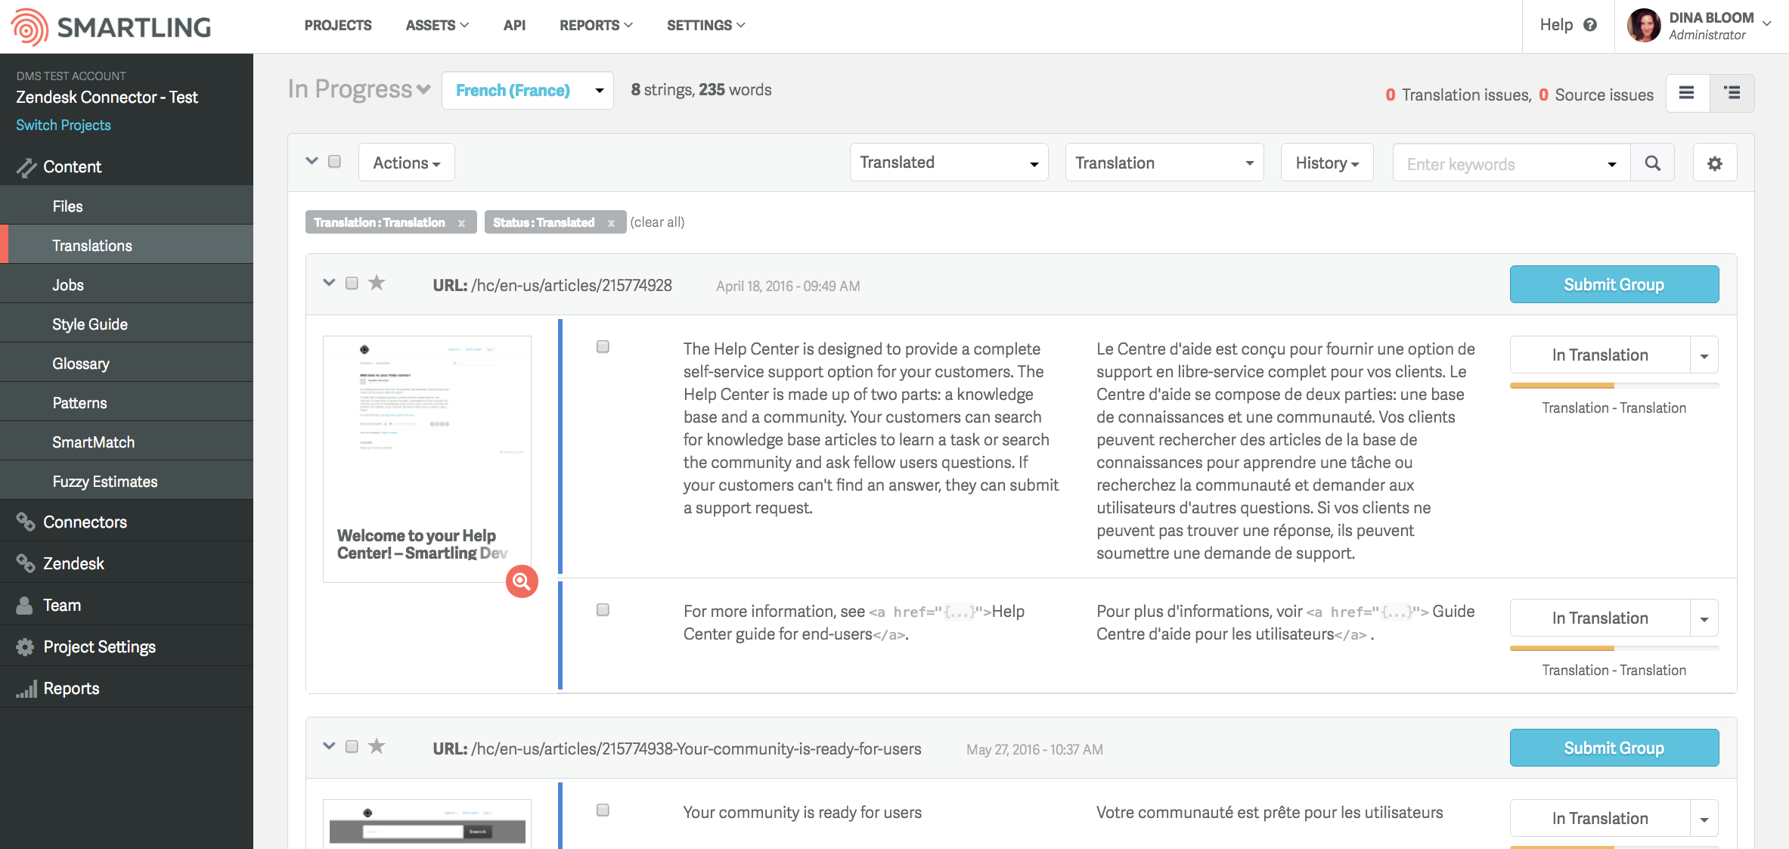Open Glossary in the sidebar
The height and width of the screenshot is (849, 1789).
pos(127,364)
